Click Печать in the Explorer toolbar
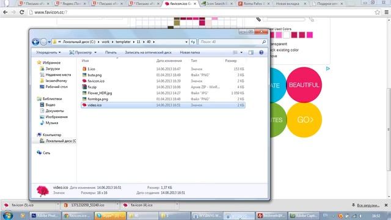This screenshot has height=220, width=391. click(x=111, y=53)
